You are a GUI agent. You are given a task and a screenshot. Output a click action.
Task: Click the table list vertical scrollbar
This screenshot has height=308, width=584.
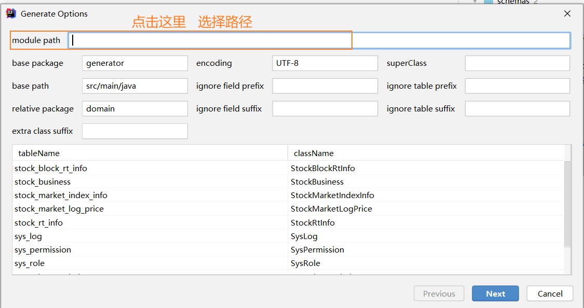pos(567,204)
